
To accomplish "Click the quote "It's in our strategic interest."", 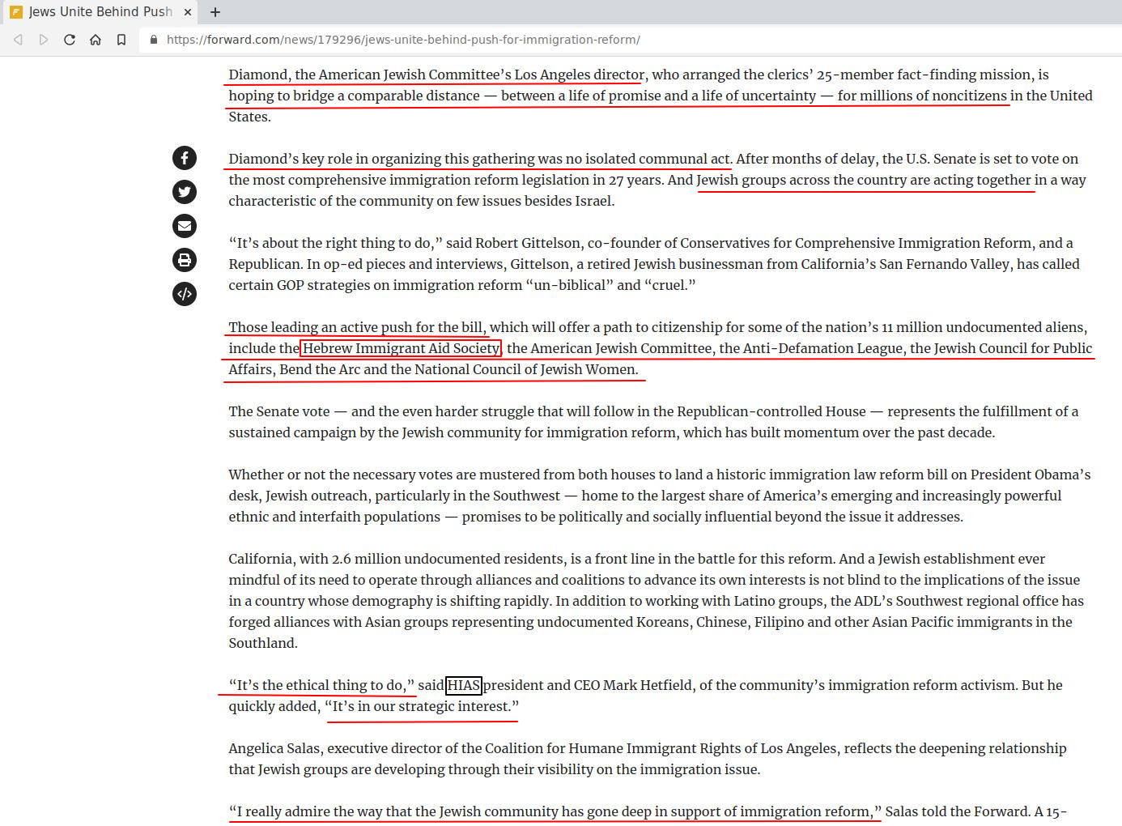I will pyautogui.click(x=421, y=706).
